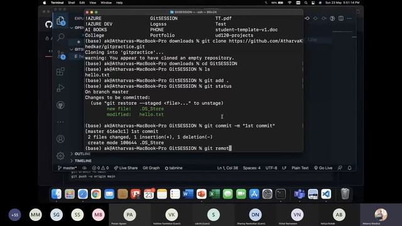This screenshot has width=402, height=226.
Task: Open the Apple menu
Action: click(x=45, y=3)
